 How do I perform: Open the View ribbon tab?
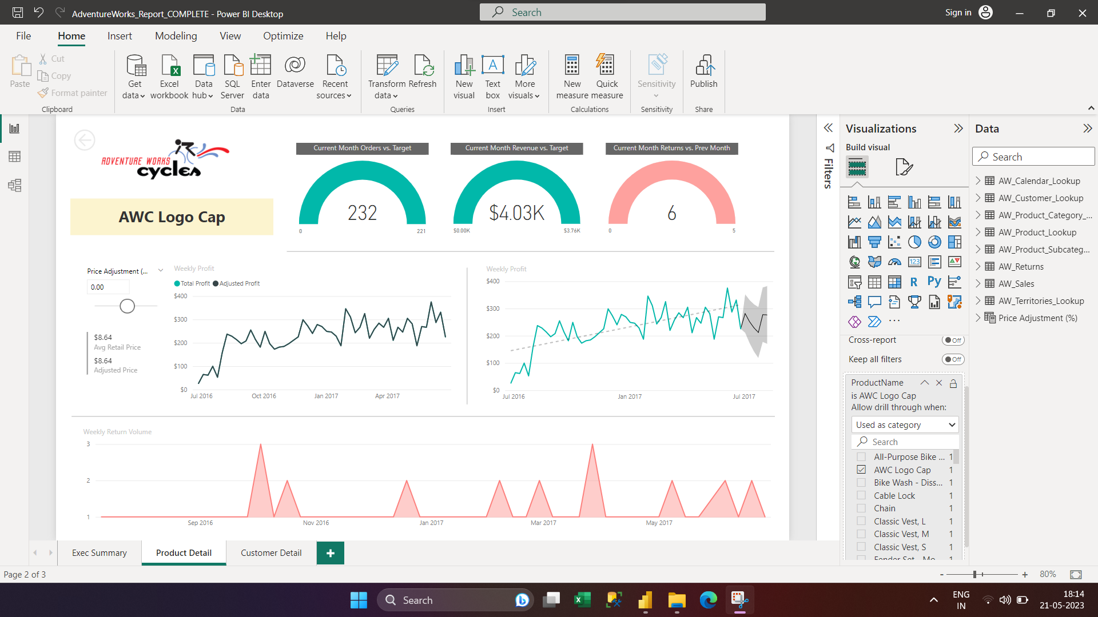pos(230,36)
